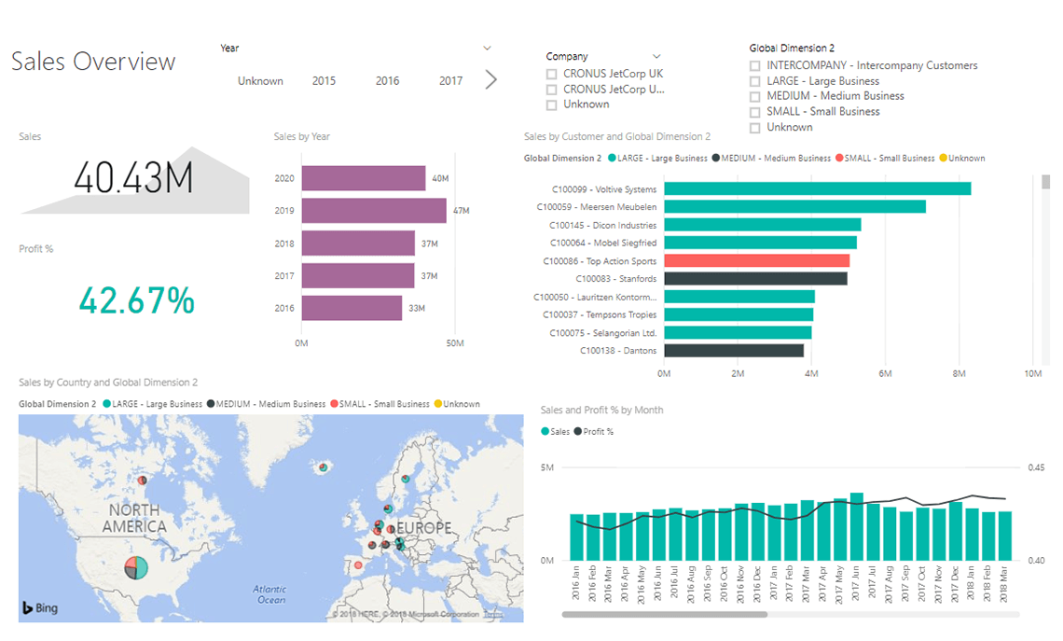Click Unknown legend swatch in customer chart
The image size is (1063, 641).
coord(943,158)
